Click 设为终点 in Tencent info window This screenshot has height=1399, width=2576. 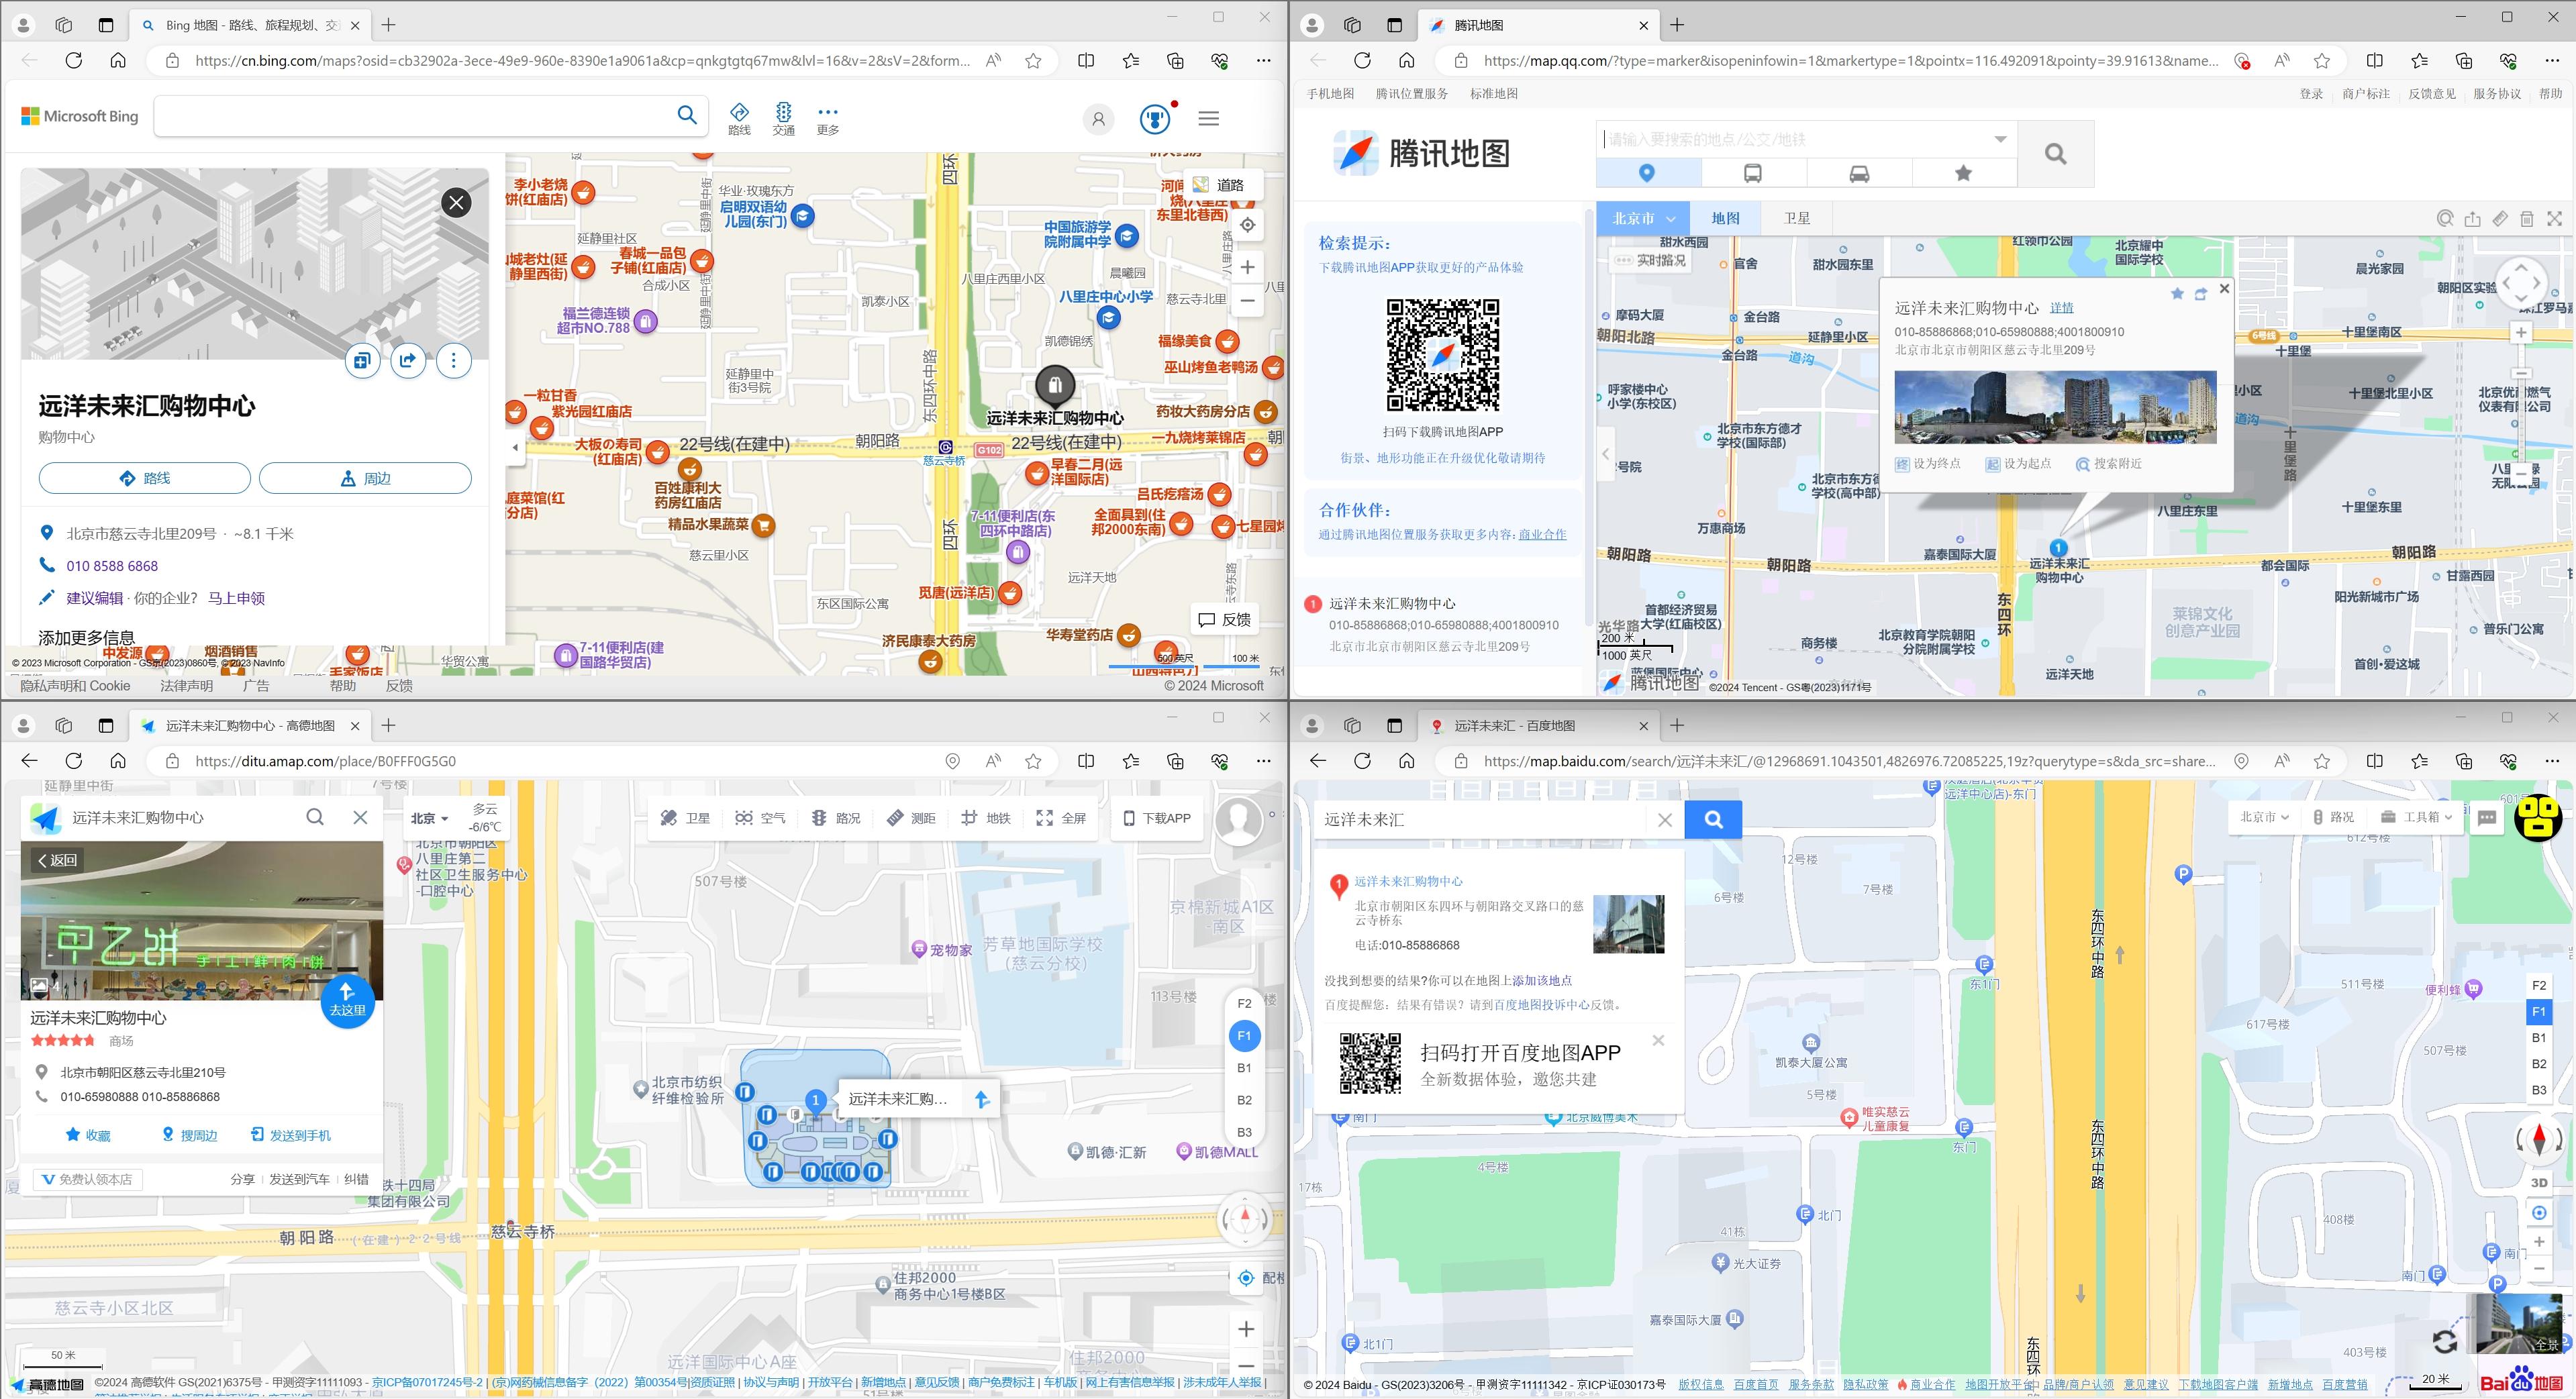coord(1929,464)
